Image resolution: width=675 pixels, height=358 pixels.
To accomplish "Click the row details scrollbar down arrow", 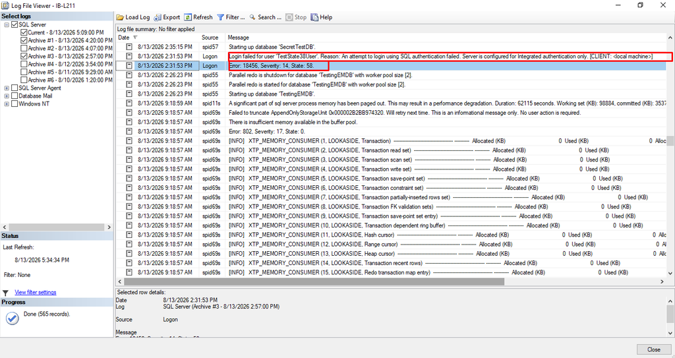I will coord(670,333).
